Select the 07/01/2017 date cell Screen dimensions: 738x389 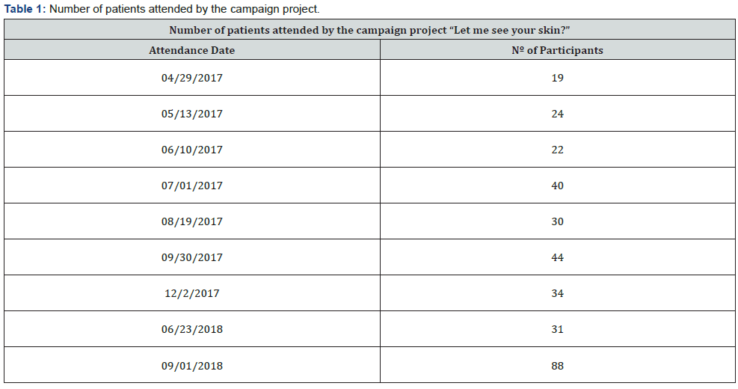click(191, 186)
